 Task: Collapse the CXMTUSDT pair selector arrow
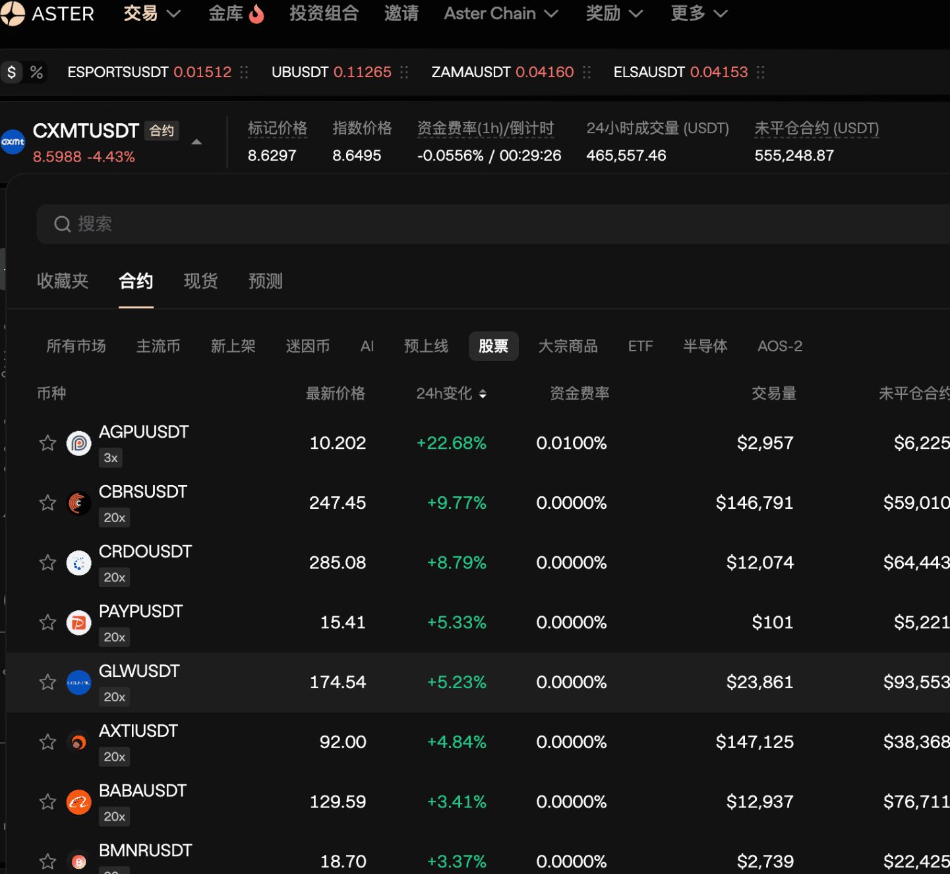point(196,142)
